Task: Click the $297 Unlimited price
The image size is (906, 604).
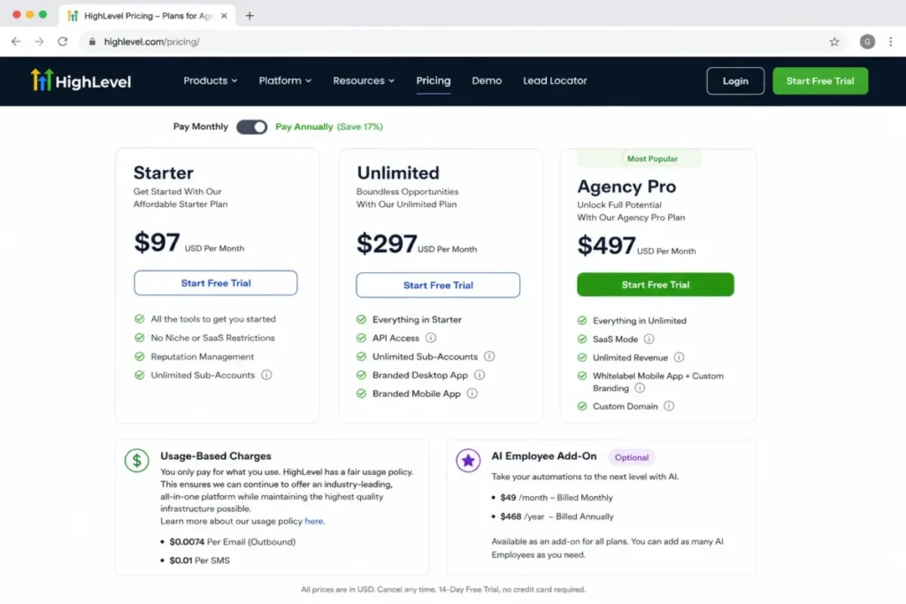Action: 387,244
